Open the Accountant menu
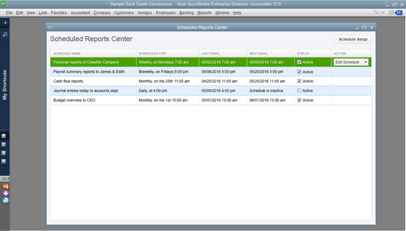This screenshot has width=406, height=231. pos(80,13)
